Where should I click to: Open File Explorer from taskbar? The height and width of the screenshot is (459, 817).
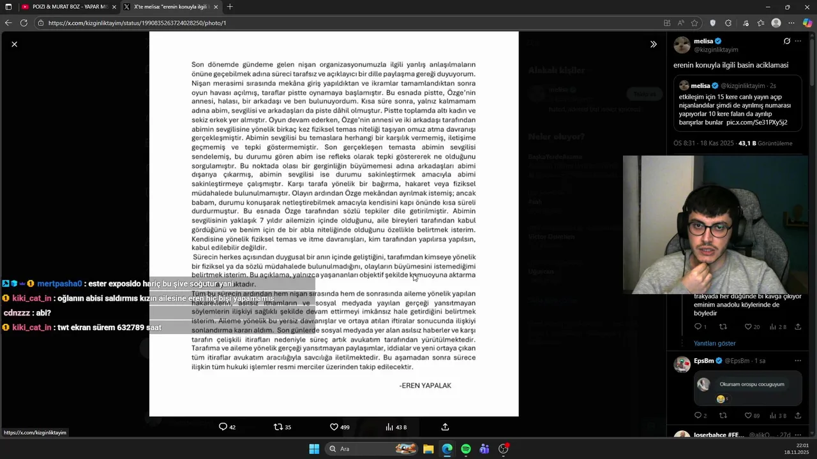click(428, 449)
